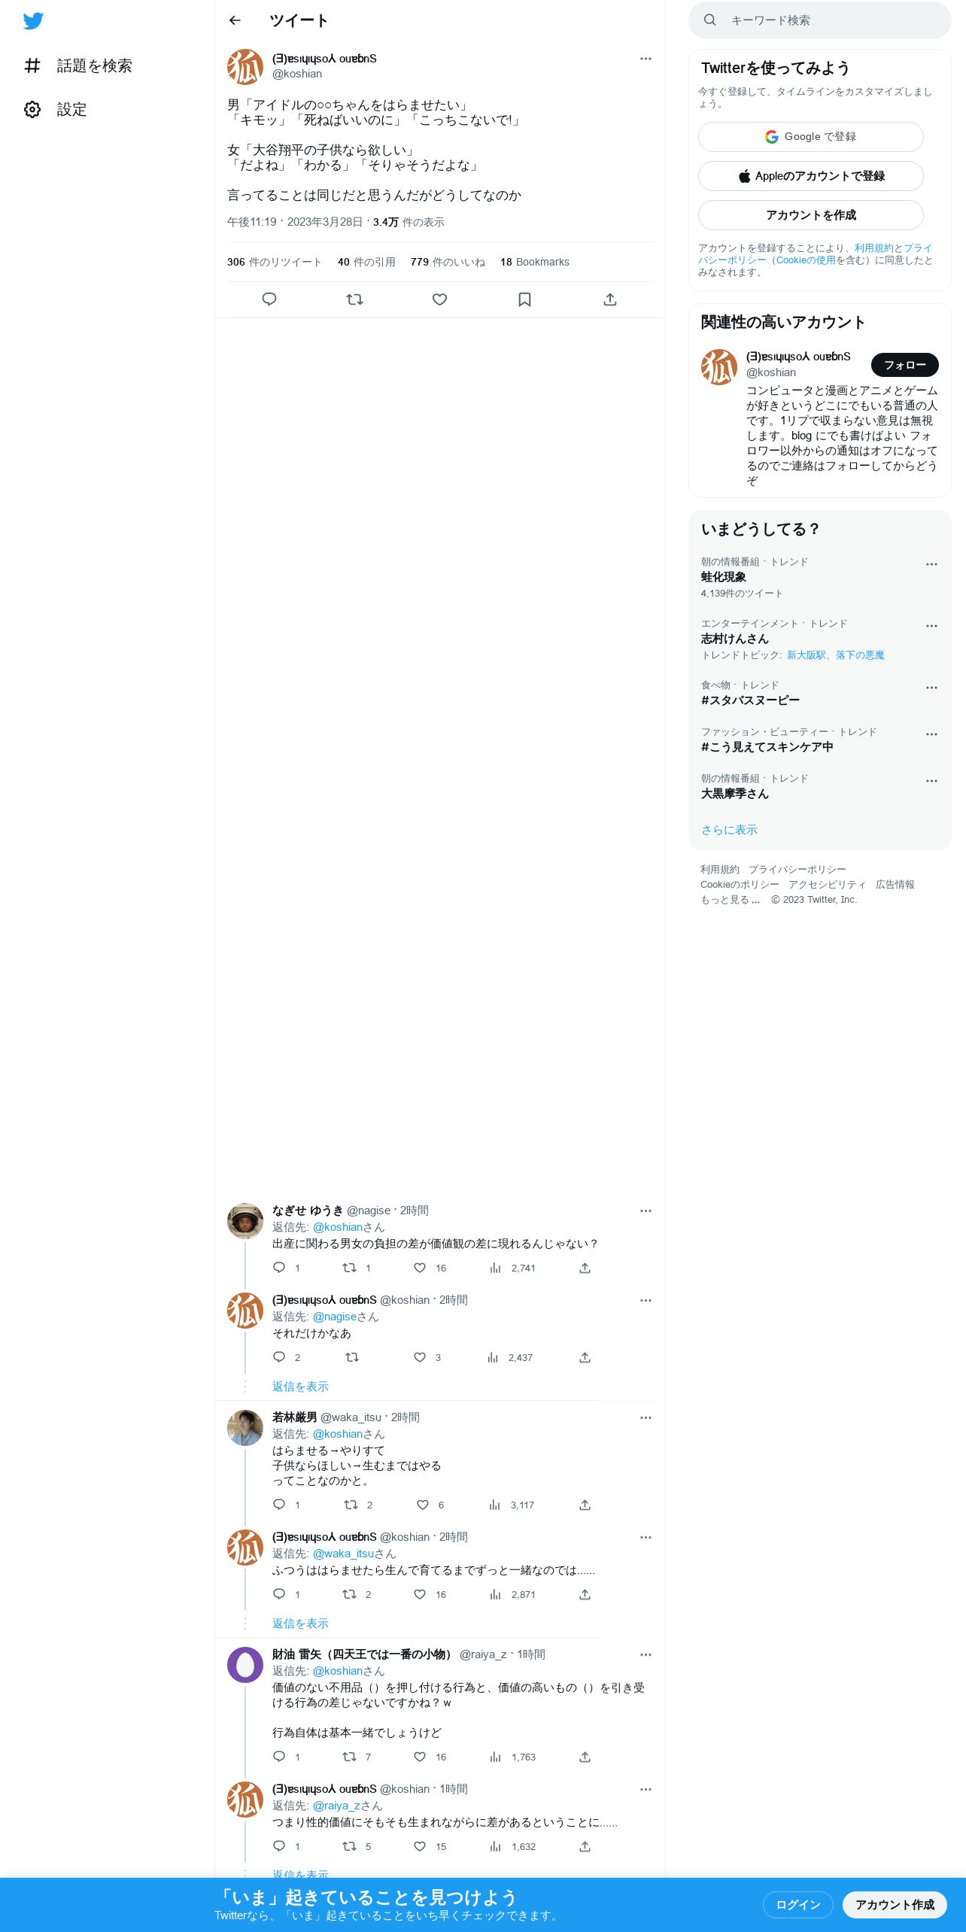Open more options on main tweet
The height and width of the screenshot is (1932, 966).
coord(646,59)
